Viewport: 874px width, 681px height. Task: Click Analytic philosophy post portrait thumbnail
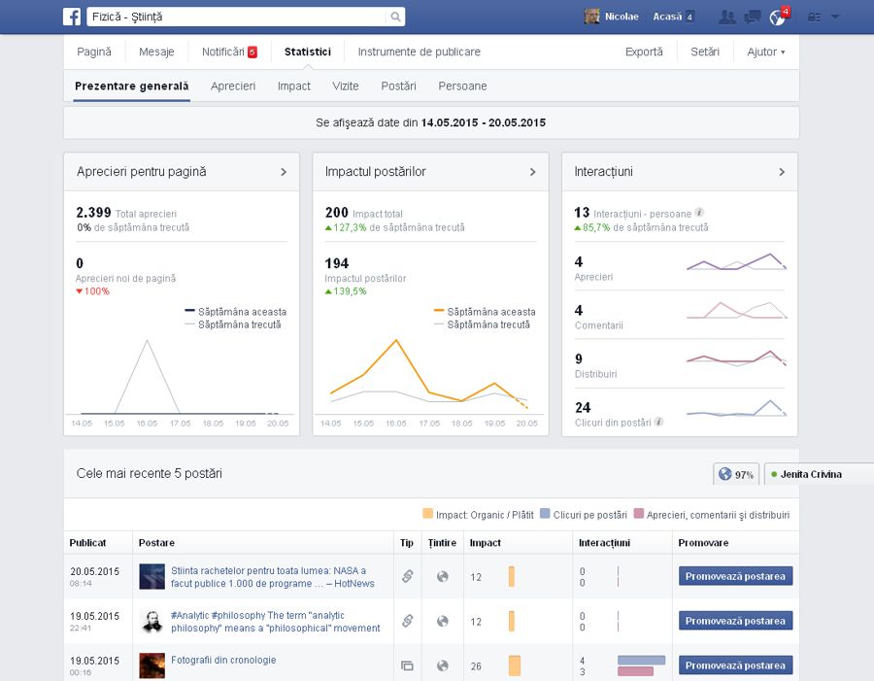[151, 622]
